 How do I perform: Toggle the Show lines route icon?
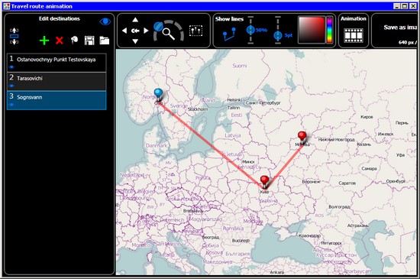[229, 34]
